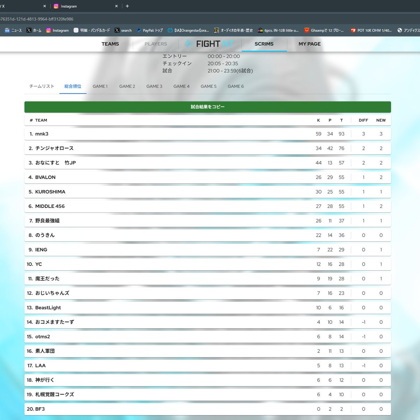420x420 pixels.
Task: Click the browser address bar URL
Action: 37,19
